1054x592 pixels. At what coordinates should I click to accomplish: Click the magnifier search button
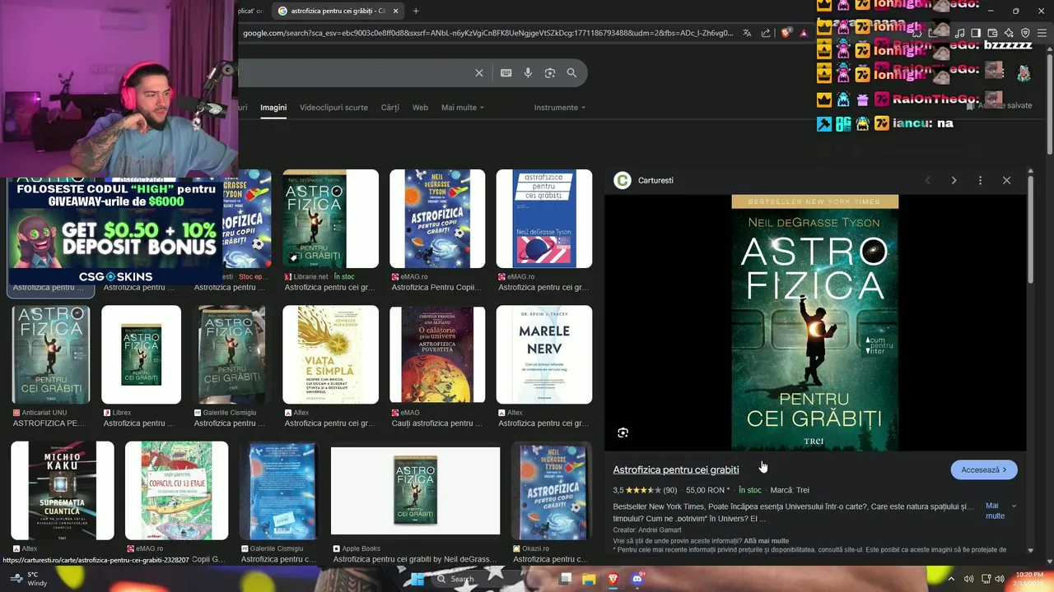pos(571,73)
